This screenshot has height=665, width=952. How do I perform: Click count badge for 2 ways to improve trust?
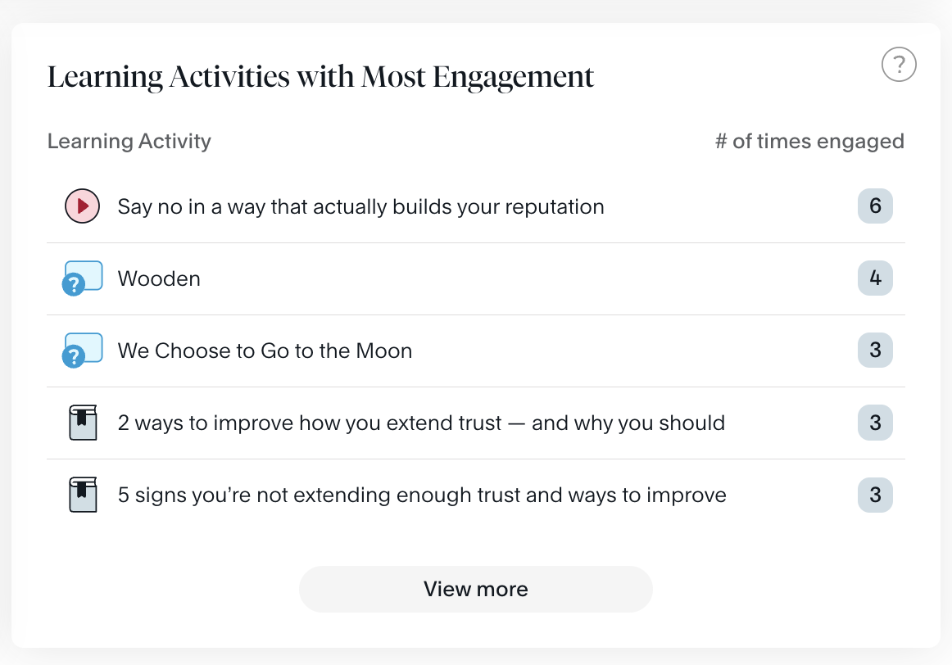point(875,423)
